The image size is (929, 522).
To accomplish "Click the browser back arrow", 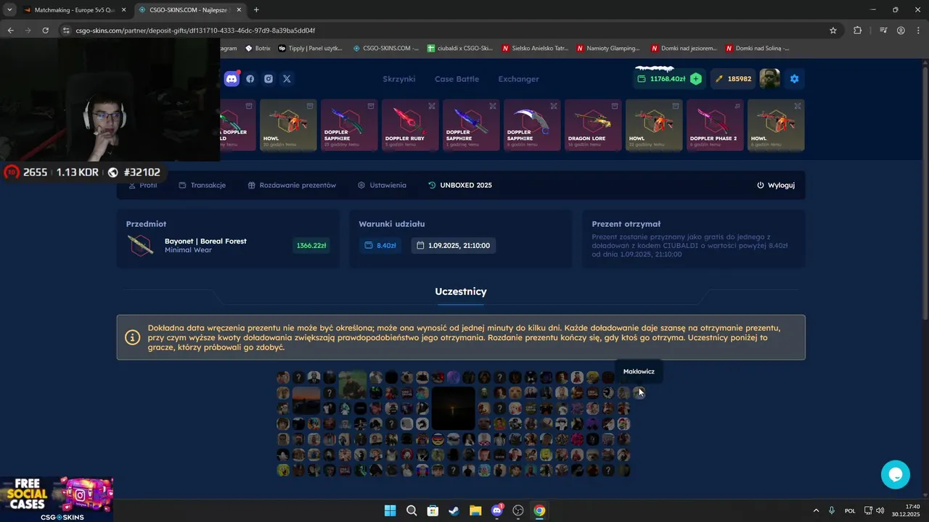I will coord(10,30).
